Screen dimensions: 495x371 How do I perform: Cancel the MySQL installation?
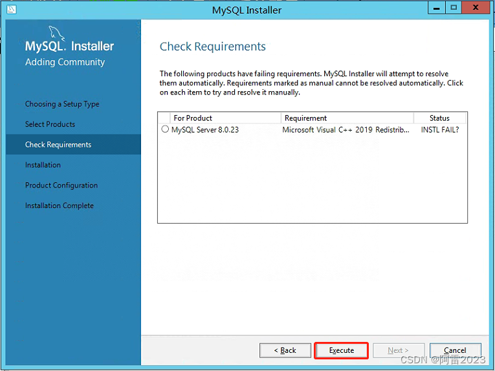[455, 350]
